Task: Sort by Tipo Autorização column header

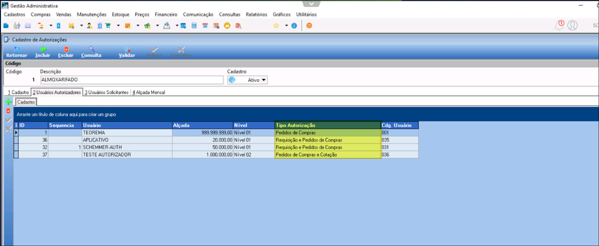Action: (328, 125)
